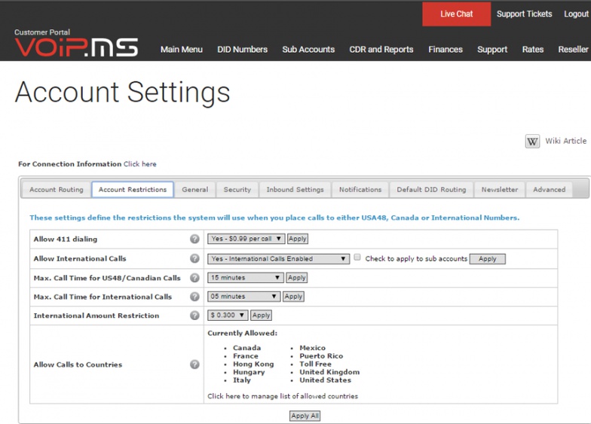This screenshot has width=591, height=424.
Task: Click the Canada country entry
Action: pos(247,348)
